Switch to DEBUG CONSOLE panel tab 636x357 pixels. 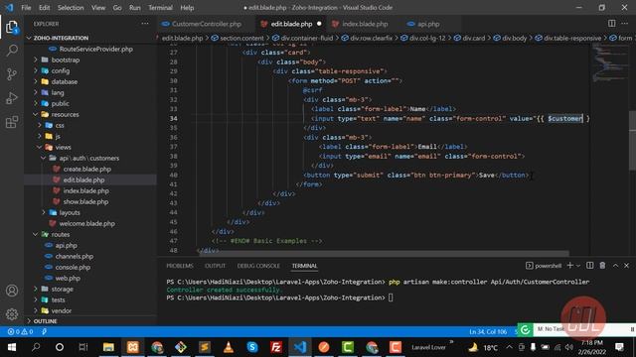point(258,266)
